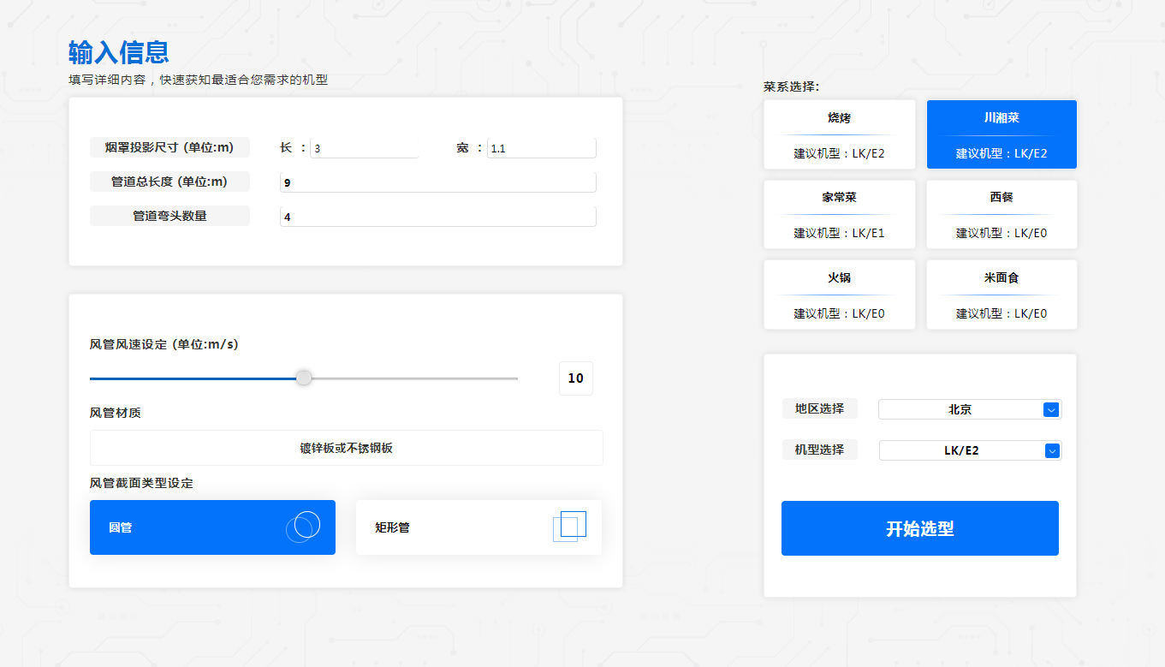Click the hood 宽 width input field
This screenshot has height=667, width=1165.
(x=541, y=148)
